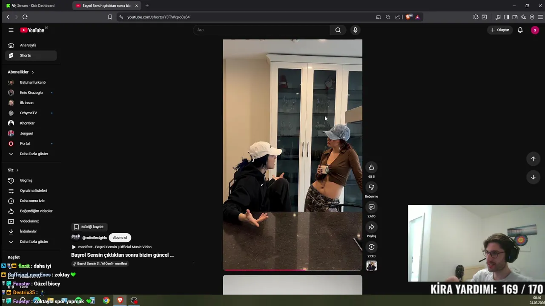Pause the playing Short video
545x306 pixels.
[293, 155]
